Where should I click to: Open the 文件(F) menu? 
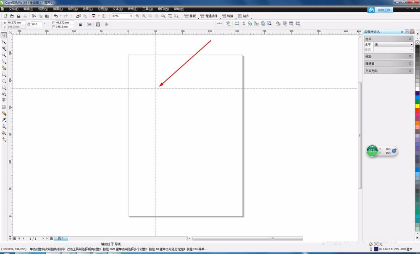point(13,9)
